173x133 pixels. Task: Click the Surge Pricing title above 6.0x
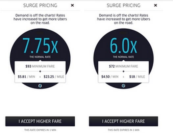[x=124, y=5]
